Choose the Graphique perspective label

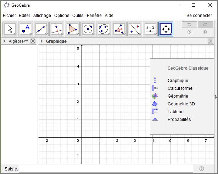pyautogui.click(x=178, y=81)
